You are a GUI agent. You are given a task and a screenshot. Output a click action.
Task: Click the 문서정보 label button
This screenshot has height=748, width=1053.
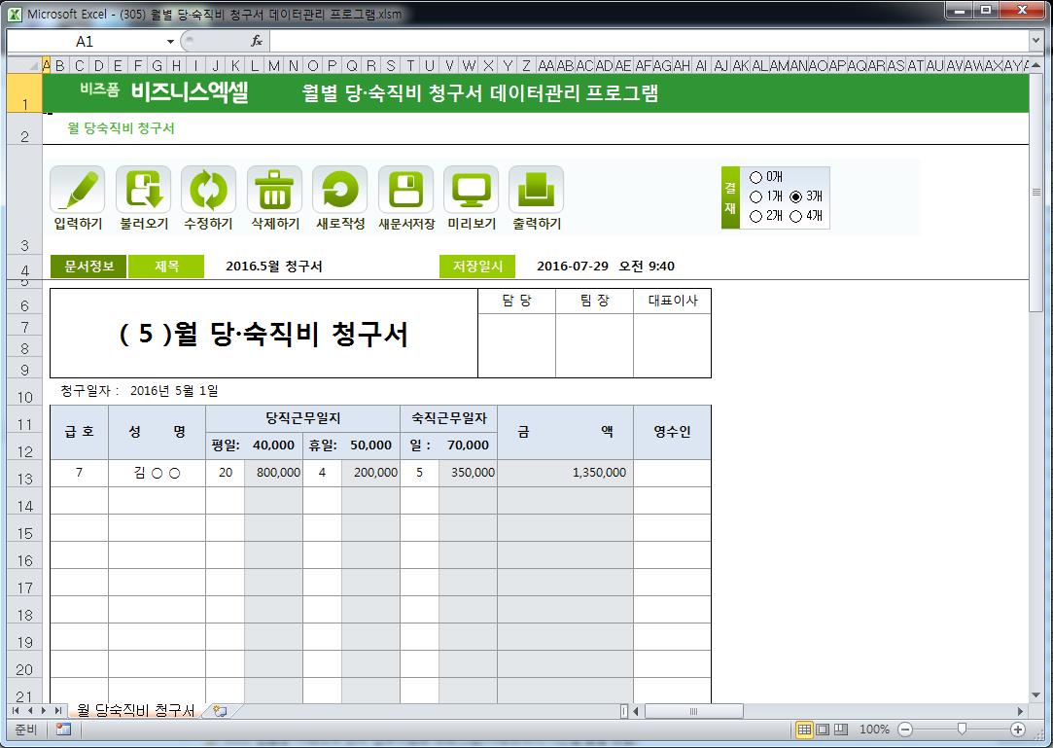point(88,267)
